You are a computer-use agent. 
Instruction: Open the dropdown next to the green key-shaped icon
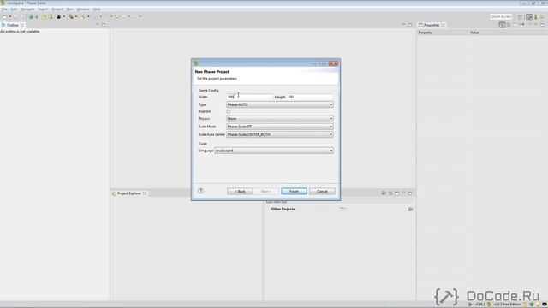[76, 16]
